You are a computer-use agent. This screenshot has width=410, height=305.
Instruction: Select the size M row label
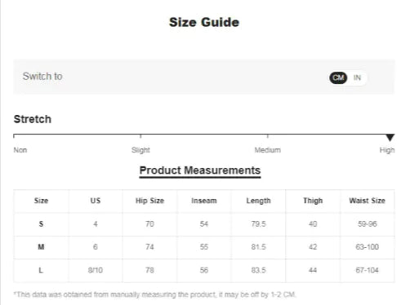41,247
